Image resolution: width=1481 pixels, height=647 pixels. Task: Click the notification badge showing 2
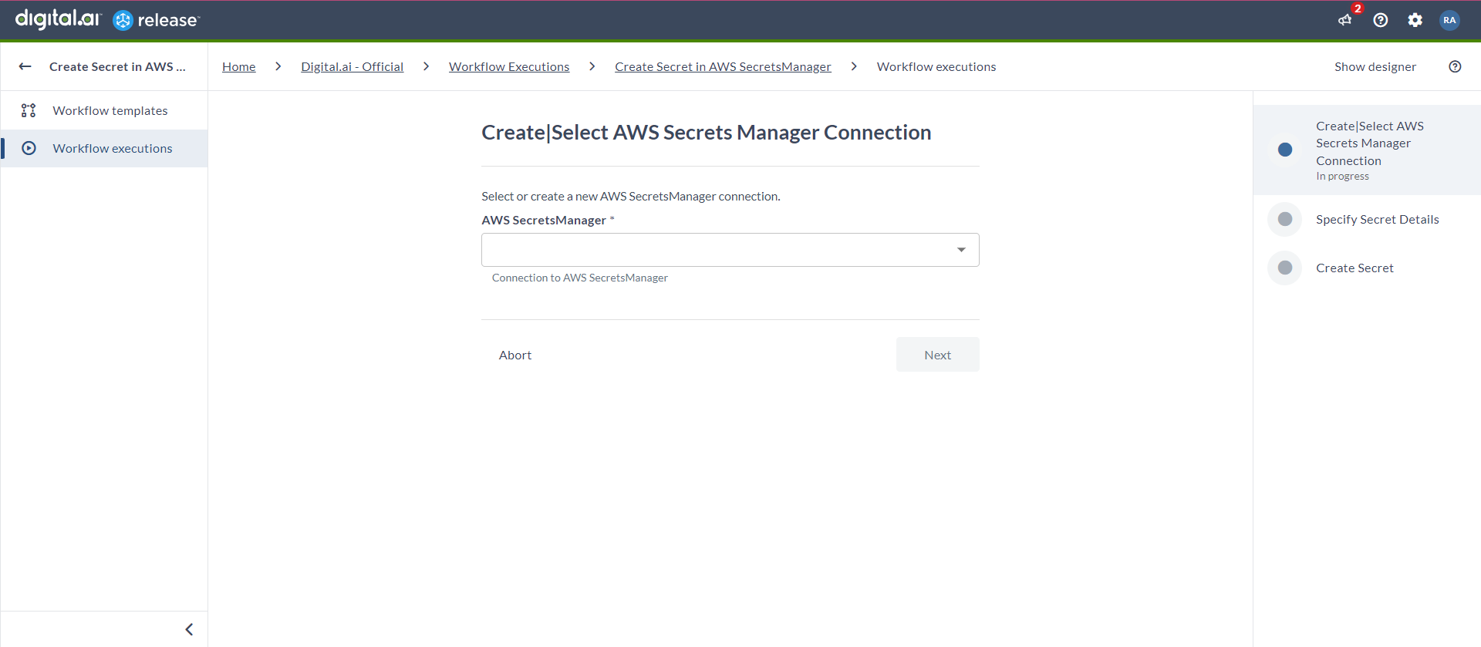(x=1358, y=8)
